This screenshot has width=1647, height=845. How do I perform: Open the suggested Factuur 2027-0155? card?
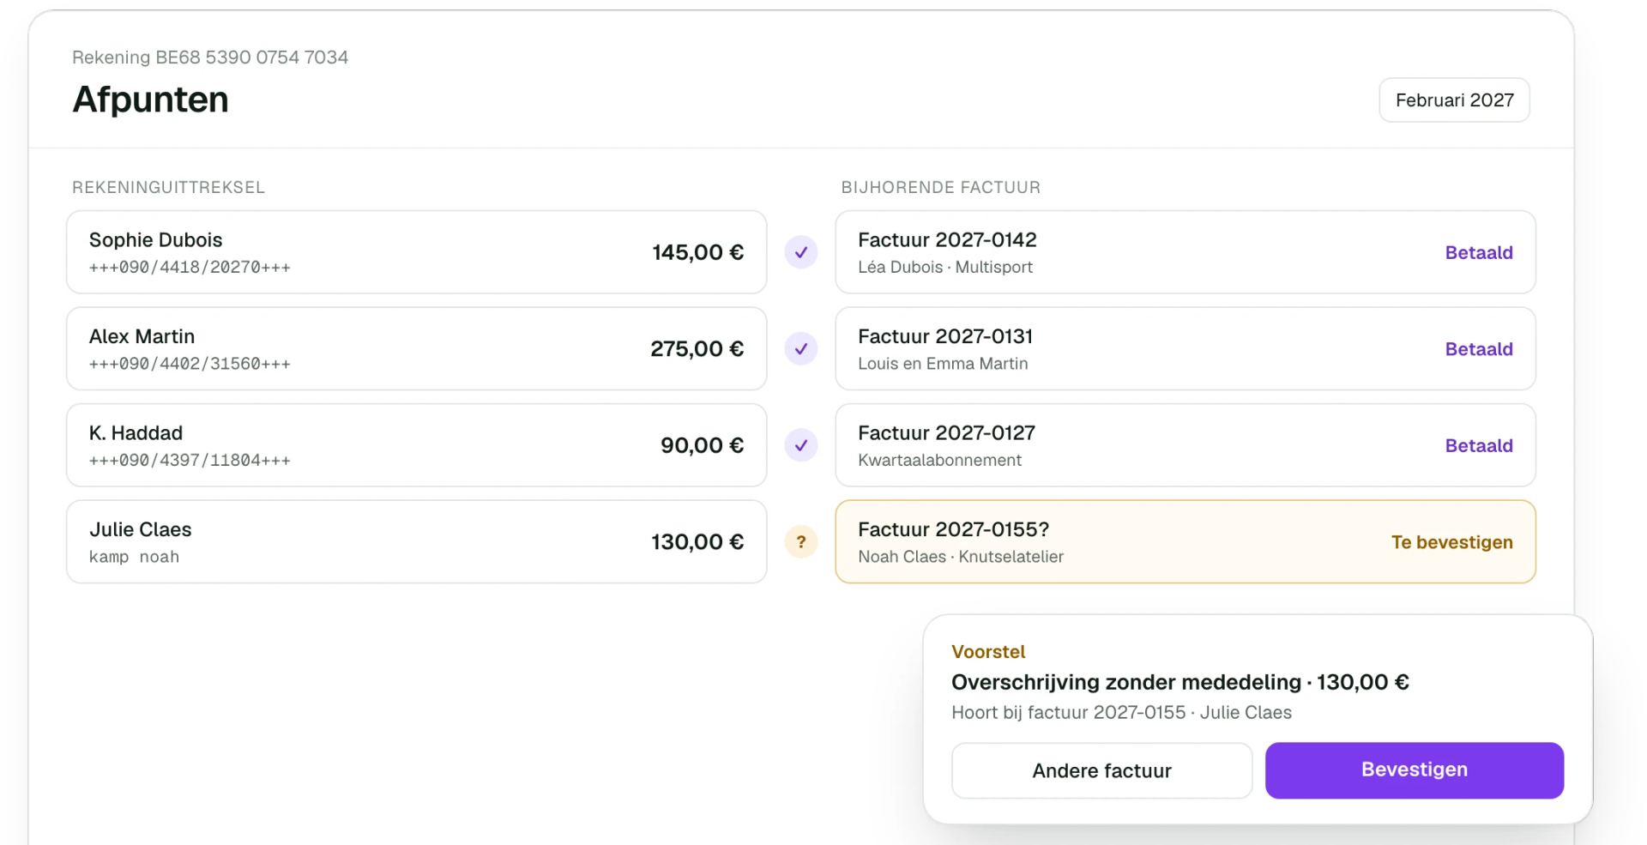pyautogui.click(x=1185, y=542)
